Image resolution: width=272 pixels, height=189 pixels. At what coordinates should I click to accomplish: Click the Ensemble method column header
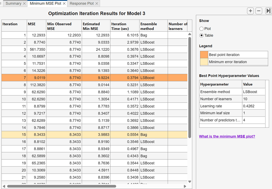154,26
